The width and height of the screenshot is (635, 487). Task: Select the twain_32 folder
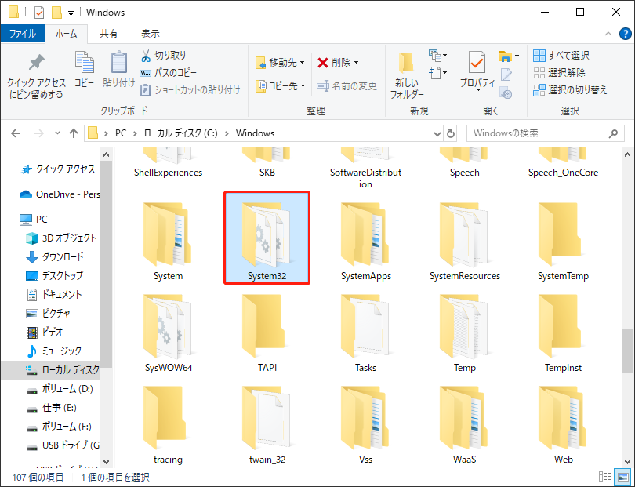pos(267,425)
